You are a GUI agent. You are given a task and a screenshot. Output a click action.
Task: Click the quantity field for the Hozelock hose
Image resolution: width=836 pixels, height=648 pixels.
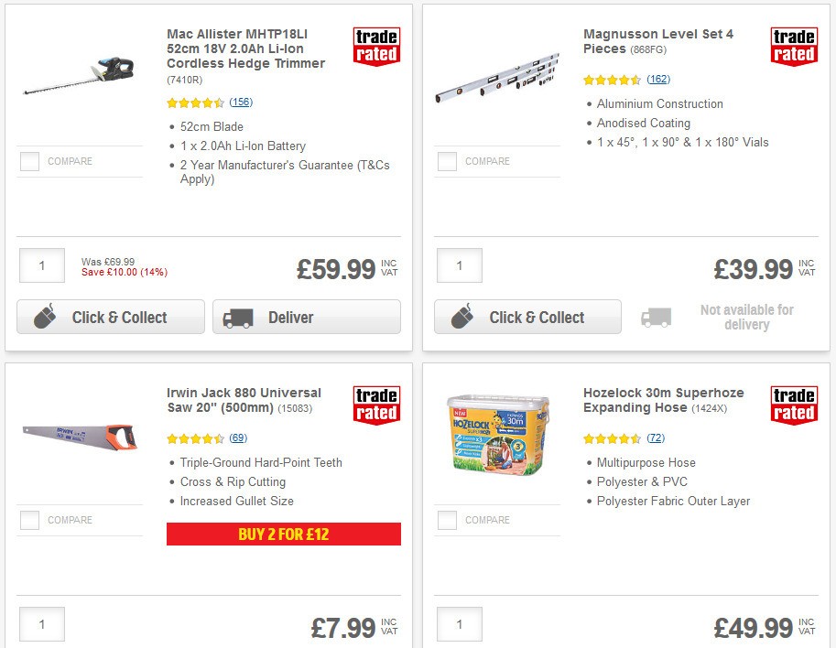(459, 623)
